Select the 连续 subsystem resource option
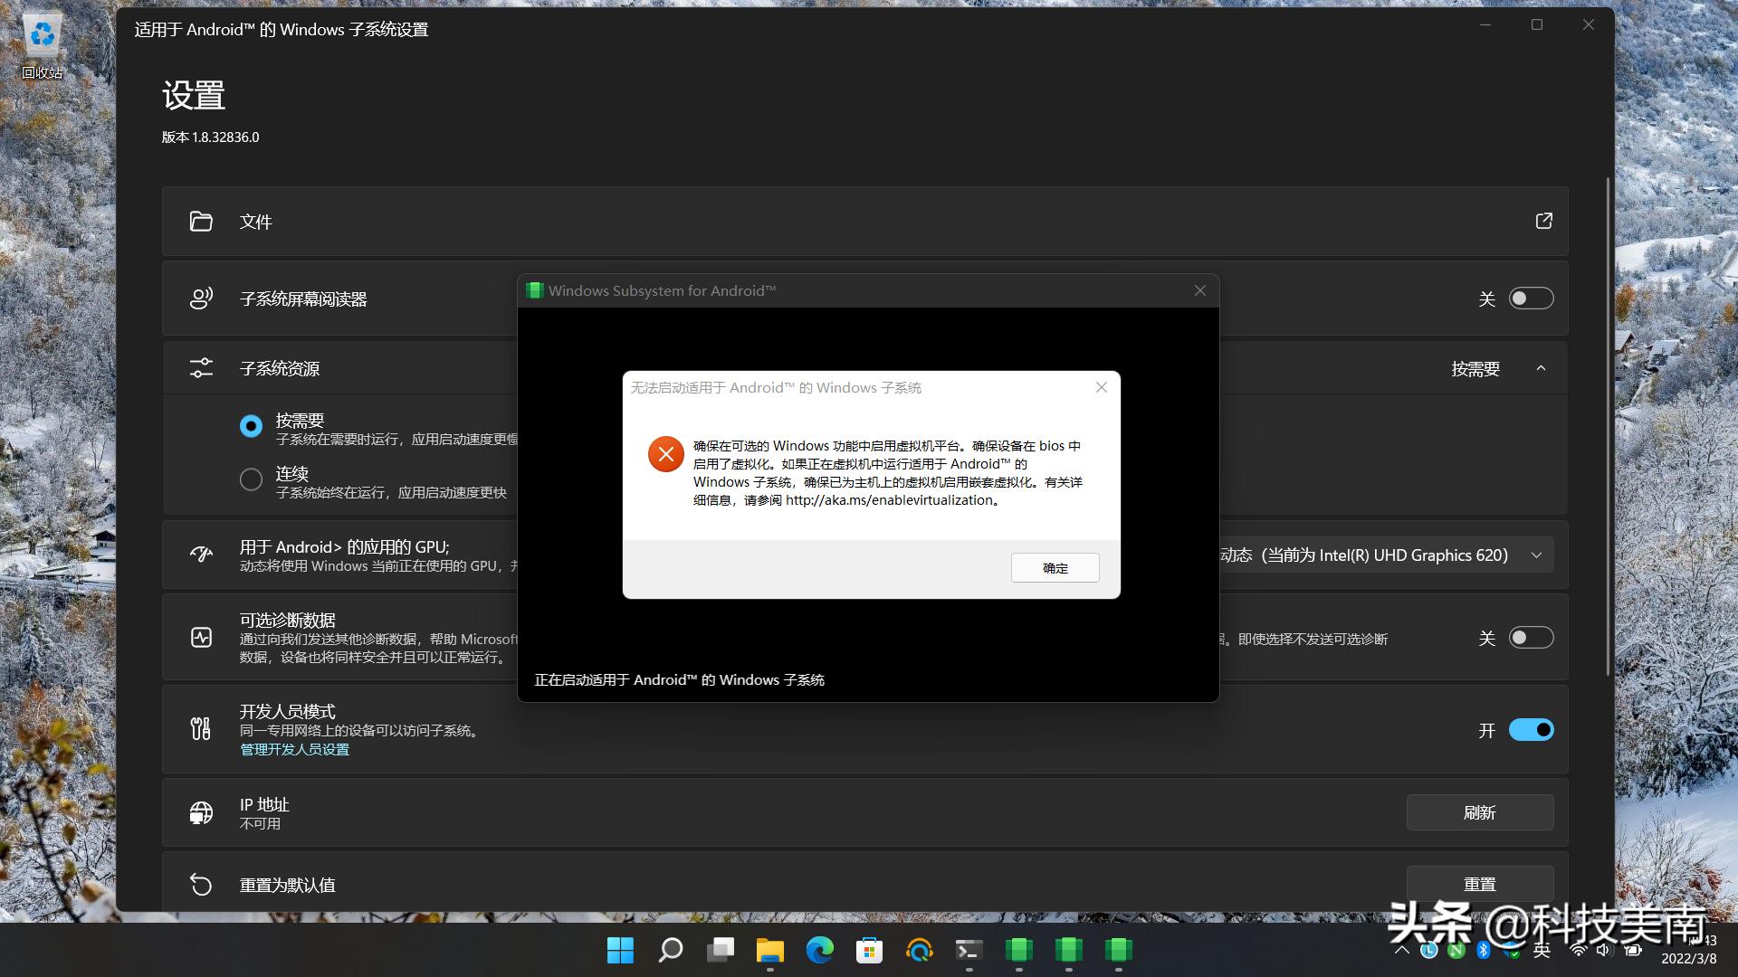The image size is (1738, 977). point(251,479)
